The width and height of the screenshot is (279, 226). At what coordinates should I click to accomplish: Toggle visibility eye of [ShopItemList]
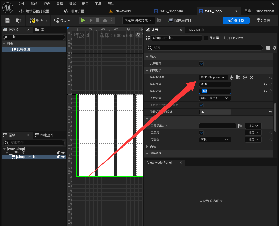(63, 157)
